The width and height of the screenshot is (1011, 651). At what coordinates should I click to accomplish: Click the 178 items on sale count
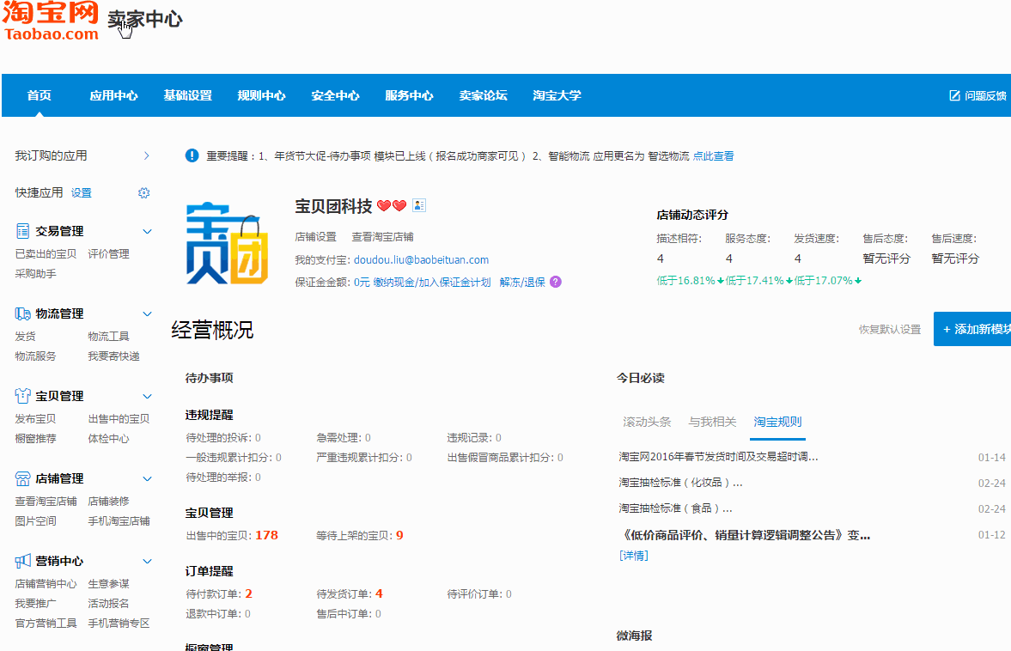(x=266, y=536)
